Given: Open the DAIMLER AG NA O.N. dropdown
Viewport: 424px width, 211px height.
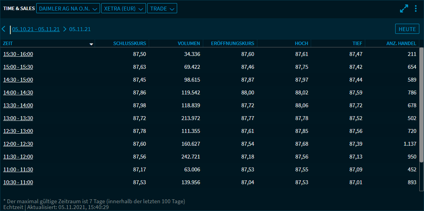Looking at the screenshot, I should (68, 8).
